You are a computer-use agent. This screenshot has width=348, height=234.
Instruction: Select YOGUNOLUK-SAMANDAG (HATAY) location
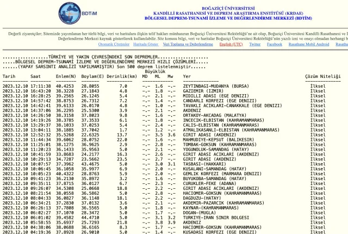(x=216, y=150)
